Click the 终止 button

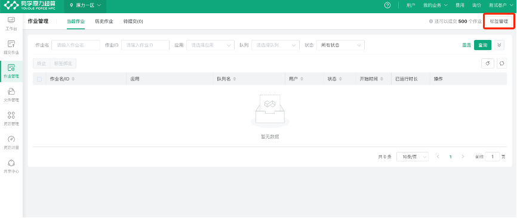pyautogui.click(x=42, y=64)
